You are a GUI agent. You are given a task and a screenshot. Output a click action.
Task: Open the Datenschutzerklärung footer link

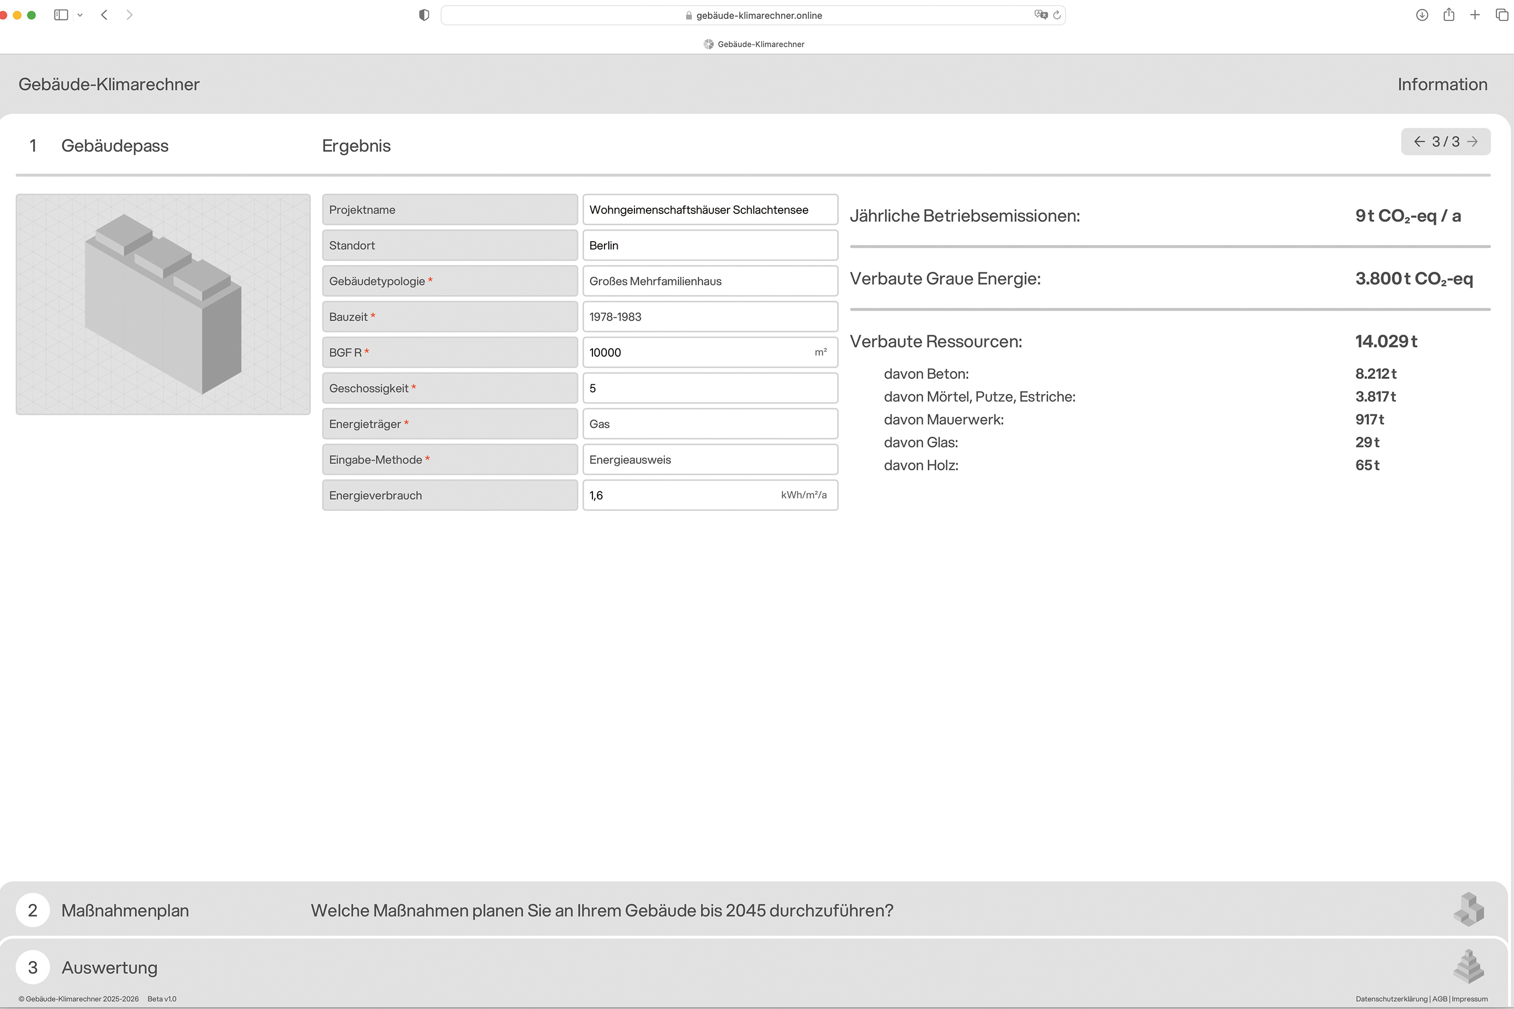1391,998
